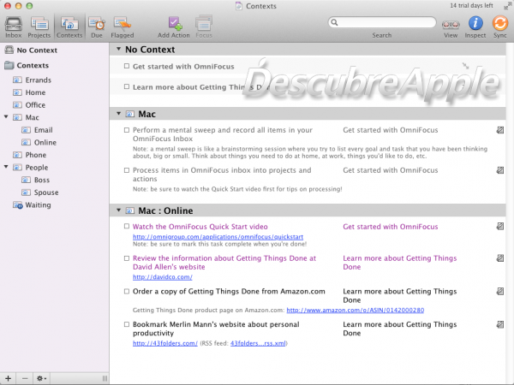514x385 pixels.
Task: Open Flagged items from toolbar
Action: [x=123, y=27]
